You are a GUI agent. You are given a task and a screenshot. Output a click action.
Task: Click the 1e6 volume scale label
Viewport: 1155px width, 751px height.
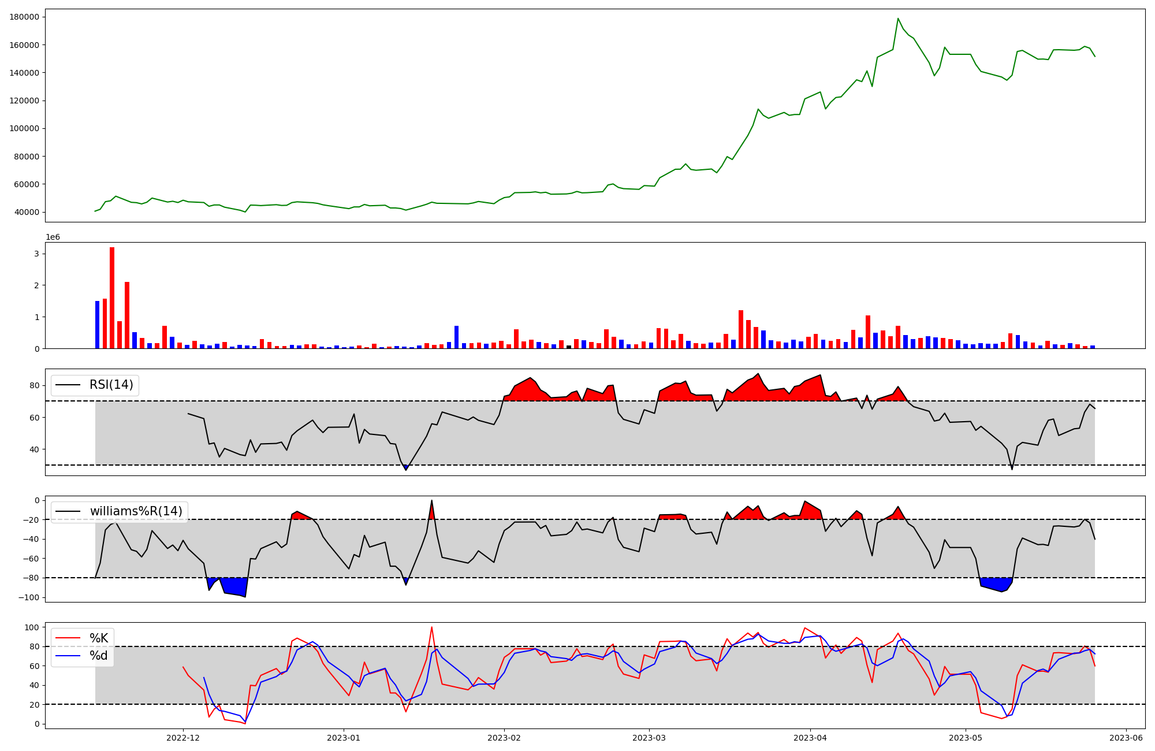click(x=53, y=237)
